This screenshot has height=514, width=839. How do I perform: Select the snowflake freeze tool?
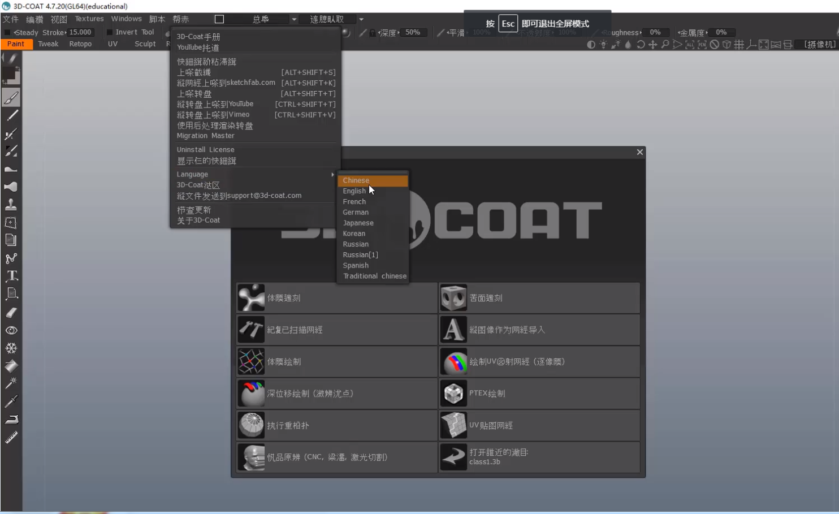pos(11,348)
